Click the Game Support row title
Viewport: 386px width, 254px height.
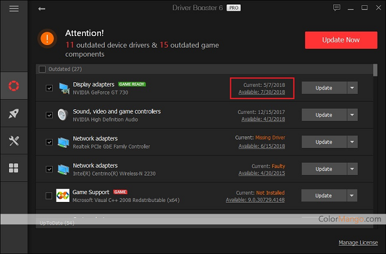[91, 192]
